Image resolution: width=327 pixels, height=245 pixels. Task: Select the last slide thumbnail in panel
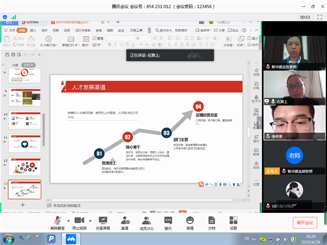(x=24, y=189)
